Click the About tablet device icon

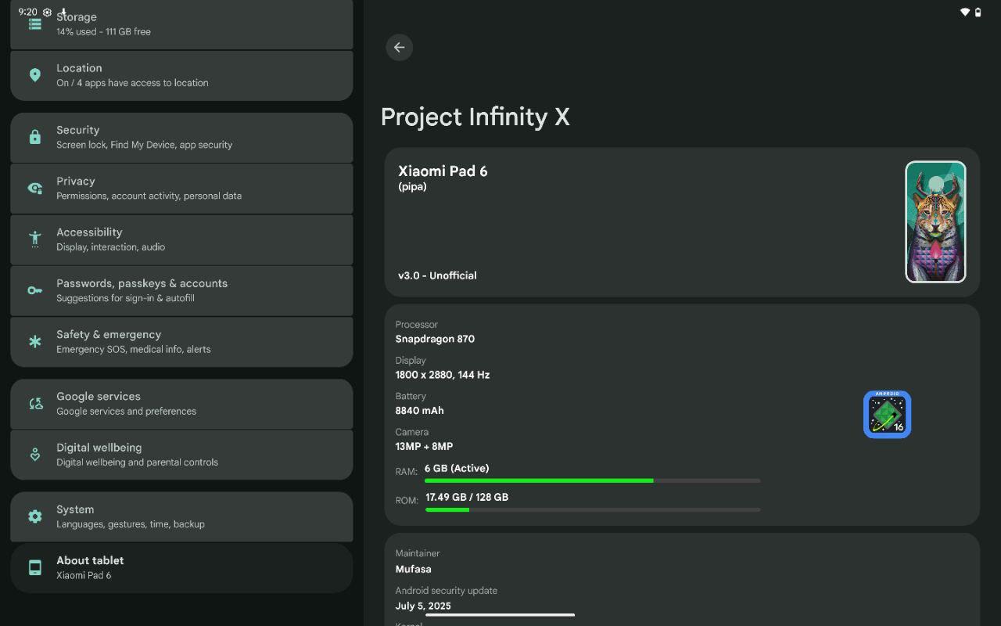34,567
